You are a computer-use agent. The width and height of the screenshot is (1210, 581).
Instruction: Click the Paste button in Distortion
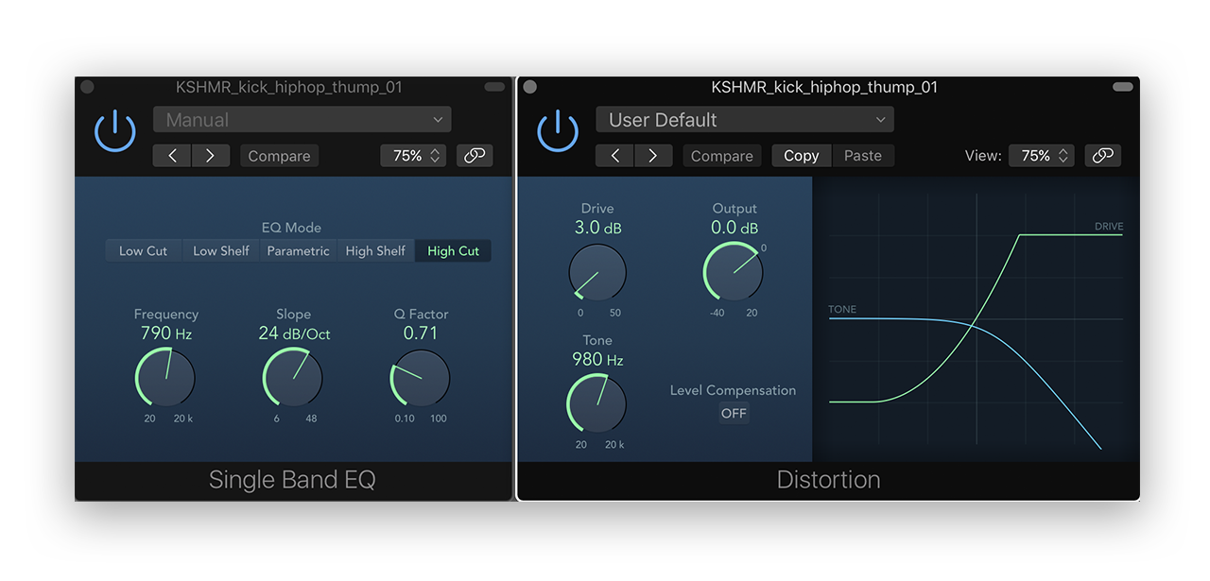pos(863,156)
